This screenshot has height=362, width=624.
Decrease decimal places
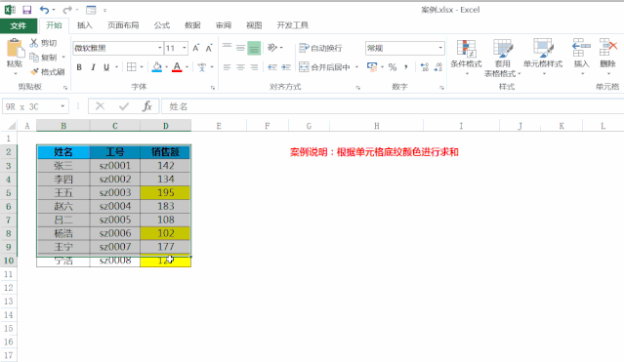click(437, 67)
